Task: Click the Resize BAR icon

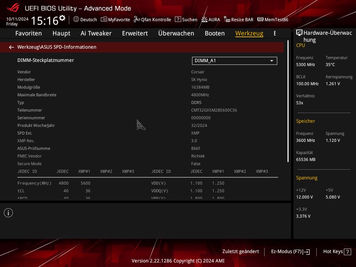Action: (227, 19)
